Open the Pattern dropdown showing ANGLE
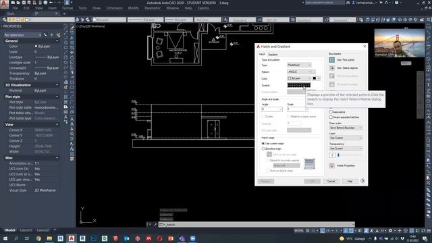The width and height of the screenshot is (432, 243). click(x=299, y=72)
